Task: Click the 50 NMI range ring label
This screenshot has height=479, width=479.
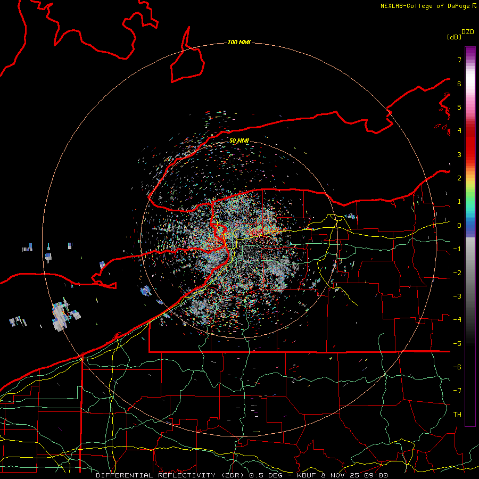Action: [x=239, y=141]
